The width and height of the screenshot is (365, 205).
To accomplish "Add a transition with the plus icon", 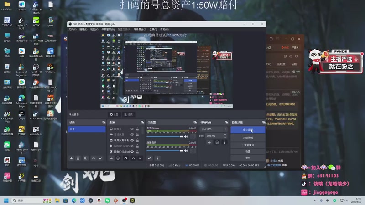I will point(209,142).
